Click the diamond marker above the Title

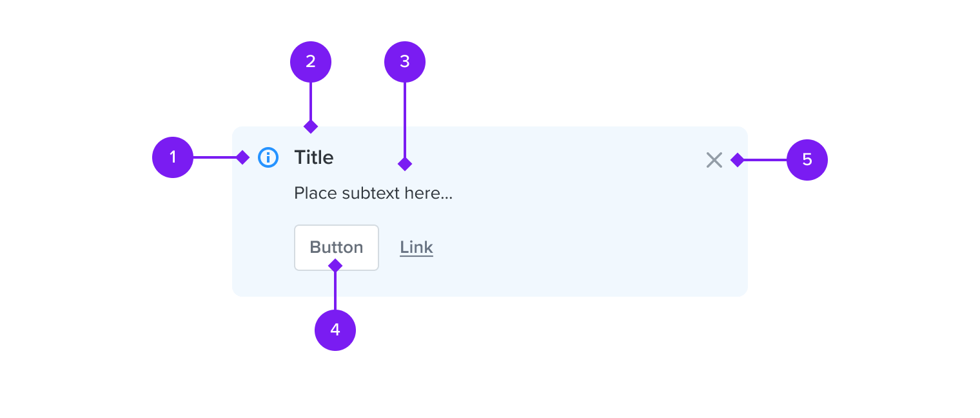tap(311, 126)
